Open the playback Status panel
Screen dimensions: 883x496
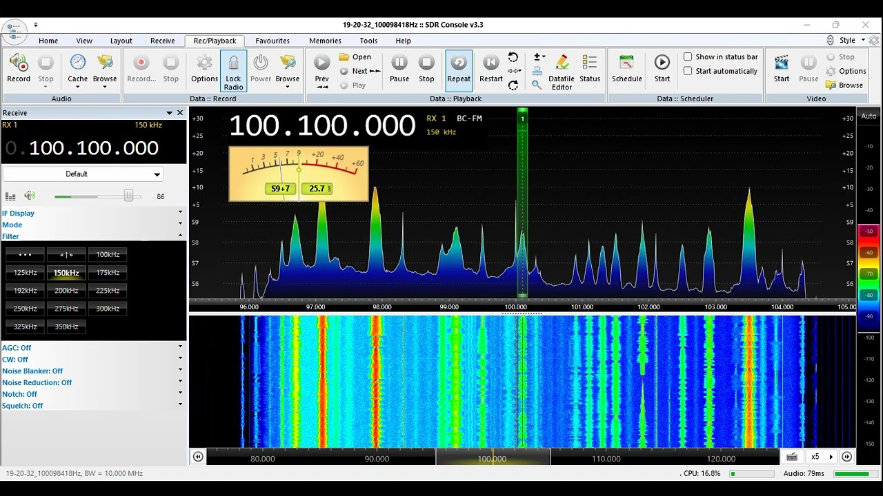590,68
